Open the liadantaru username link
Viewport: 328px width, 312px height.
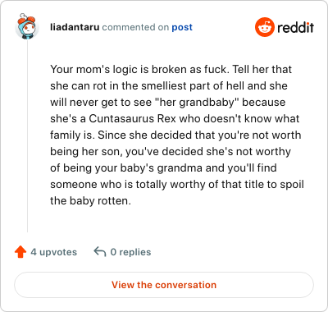point(75,27)
